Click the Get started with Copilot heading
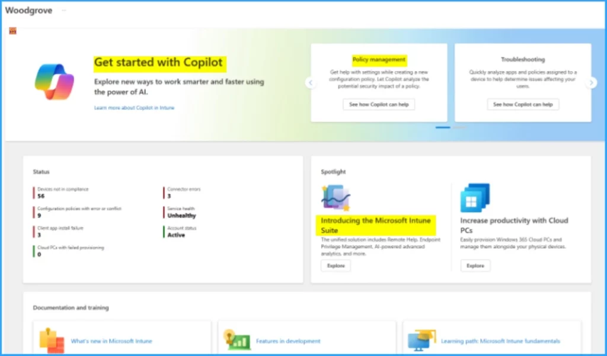The width and height of the screenshot is (607, 356). (x=158, y=62)
